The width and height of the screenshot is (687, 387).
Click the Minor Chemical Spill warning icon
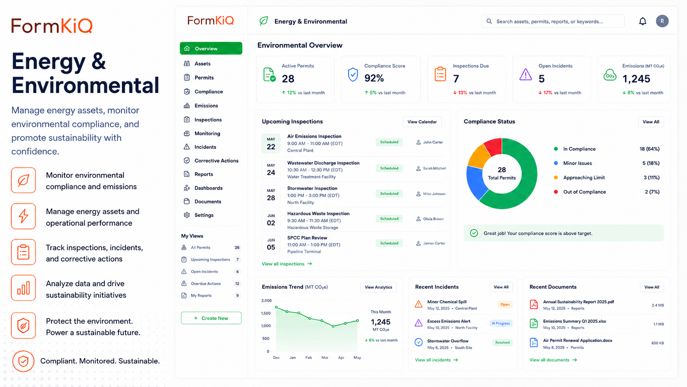coord(419,304)
